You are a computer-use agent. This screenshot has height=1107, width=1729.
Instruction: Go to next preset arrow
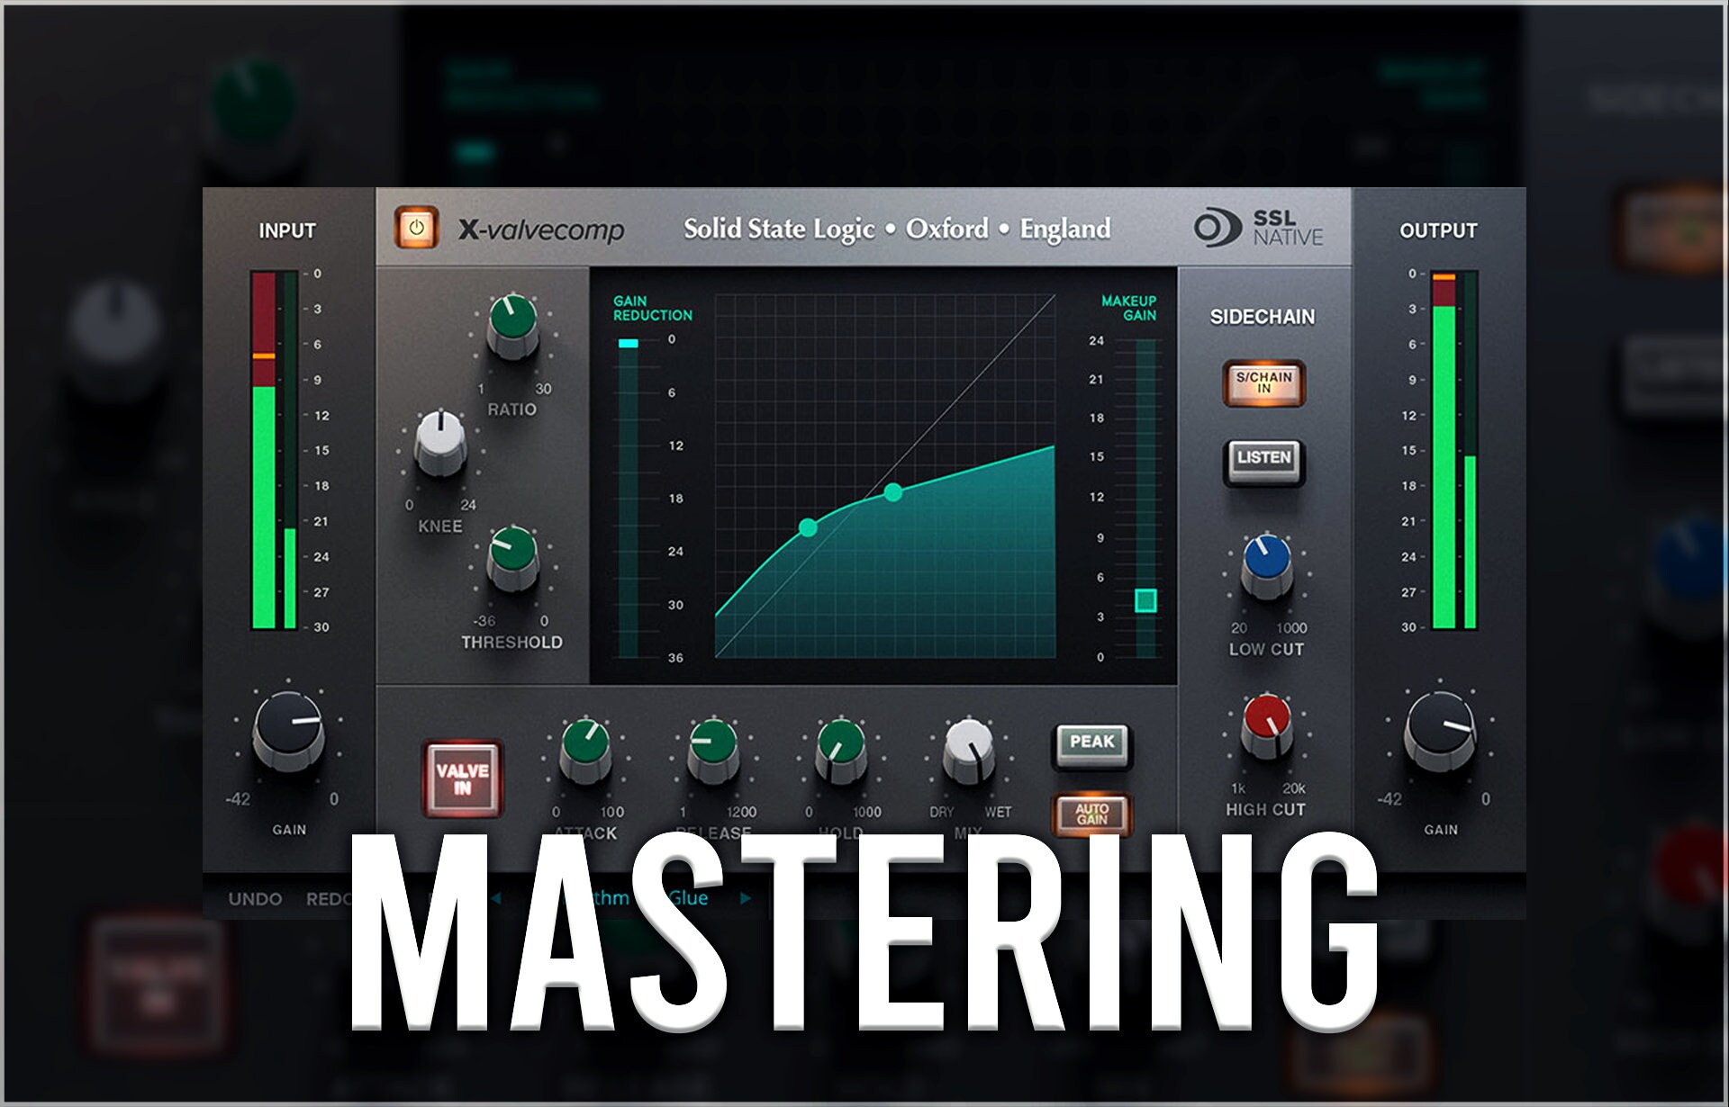click(x=745, y=898)
